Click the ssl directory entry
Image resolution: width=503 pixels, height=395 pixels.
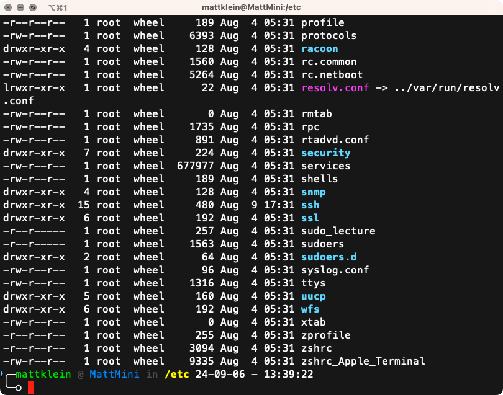(309, 218)
